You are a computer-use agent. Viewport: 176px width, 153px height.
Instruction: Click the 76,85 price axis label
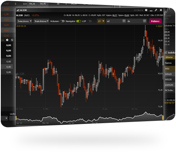(x=160, y=90)
